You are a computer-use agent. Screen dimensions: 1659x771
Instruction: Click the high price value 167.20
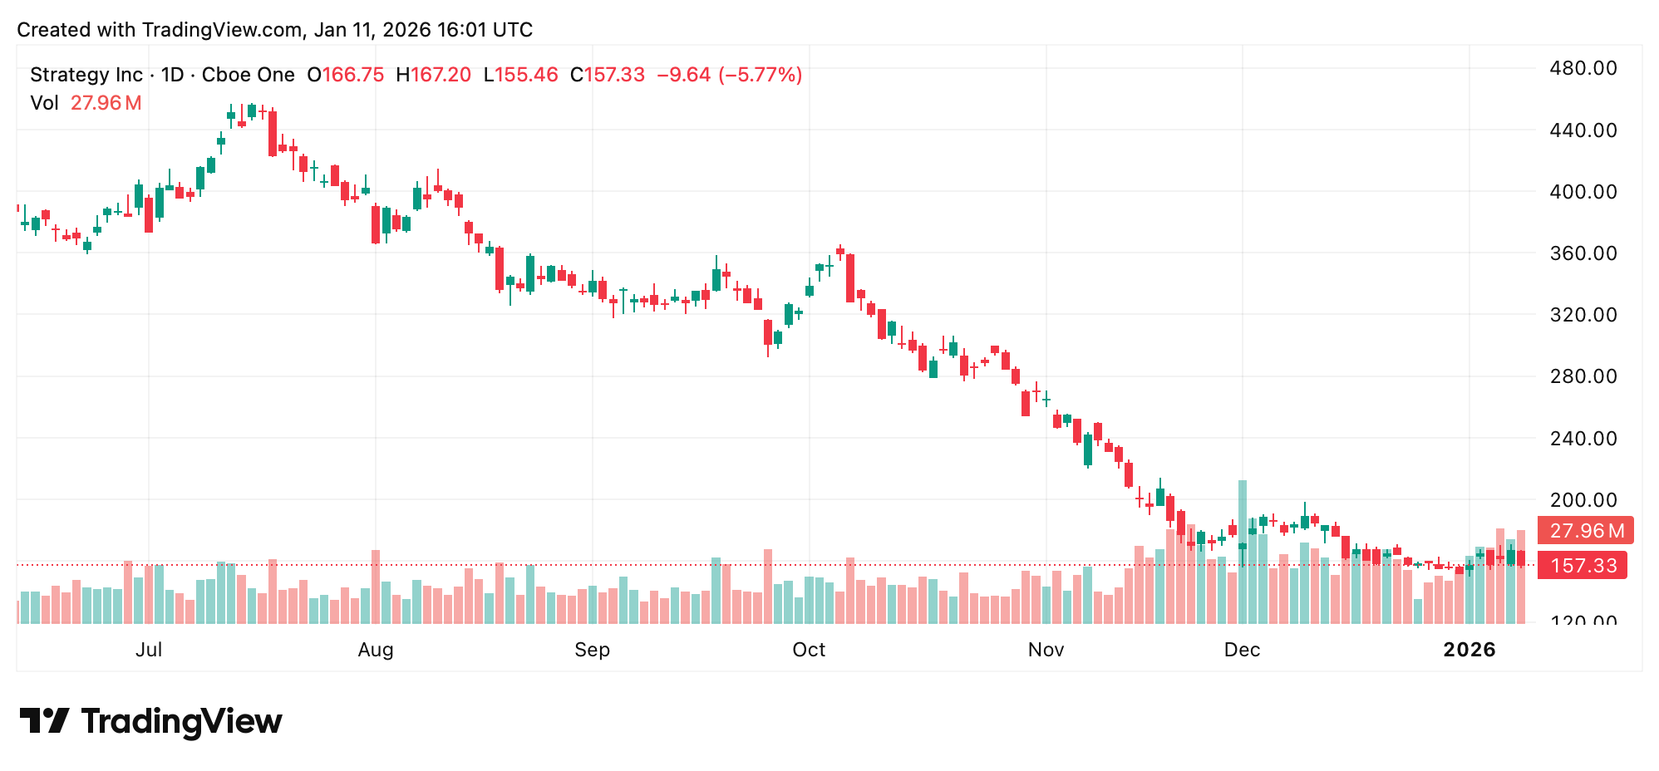coord(441,75)
